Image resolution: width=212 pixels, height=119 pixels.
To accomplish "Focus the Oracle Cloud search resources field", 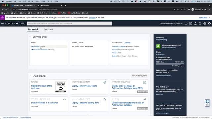I will (70, 23).
